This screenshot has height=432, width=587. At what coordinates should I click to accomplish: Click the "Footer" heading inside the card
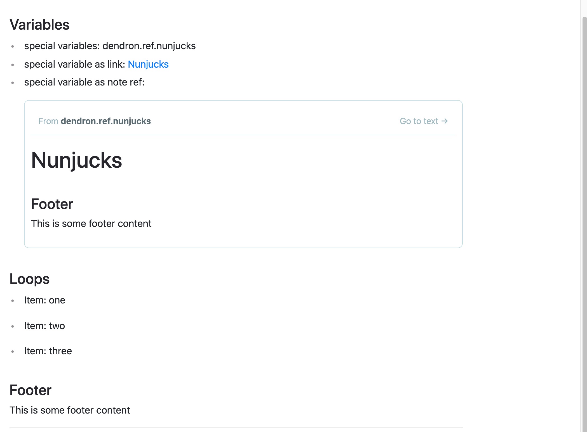click(x=52, y=204)
